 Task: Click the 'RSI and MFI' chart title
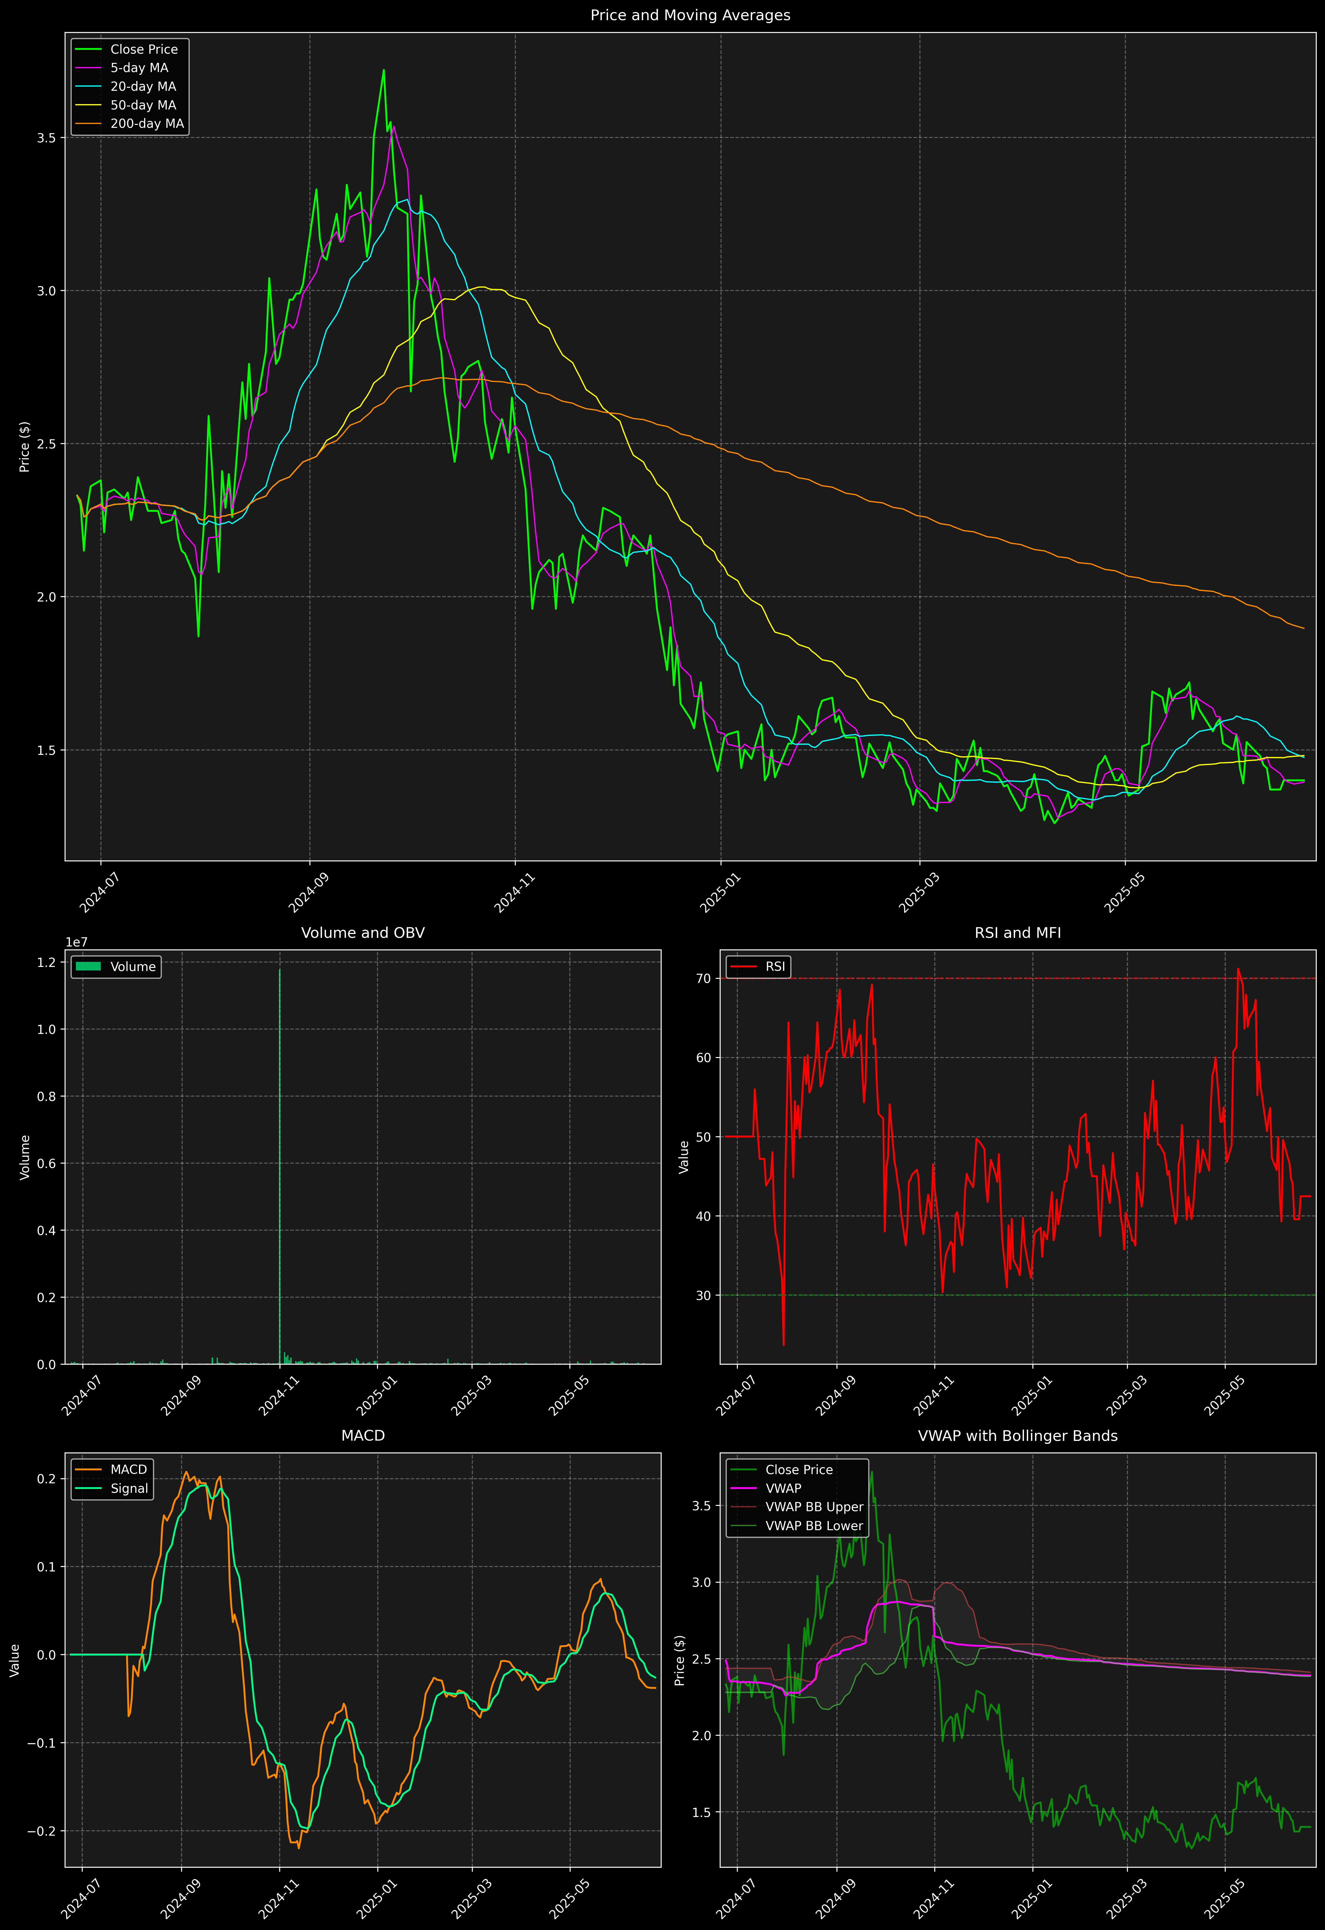pyautogui.click(x=1018, y=933)
